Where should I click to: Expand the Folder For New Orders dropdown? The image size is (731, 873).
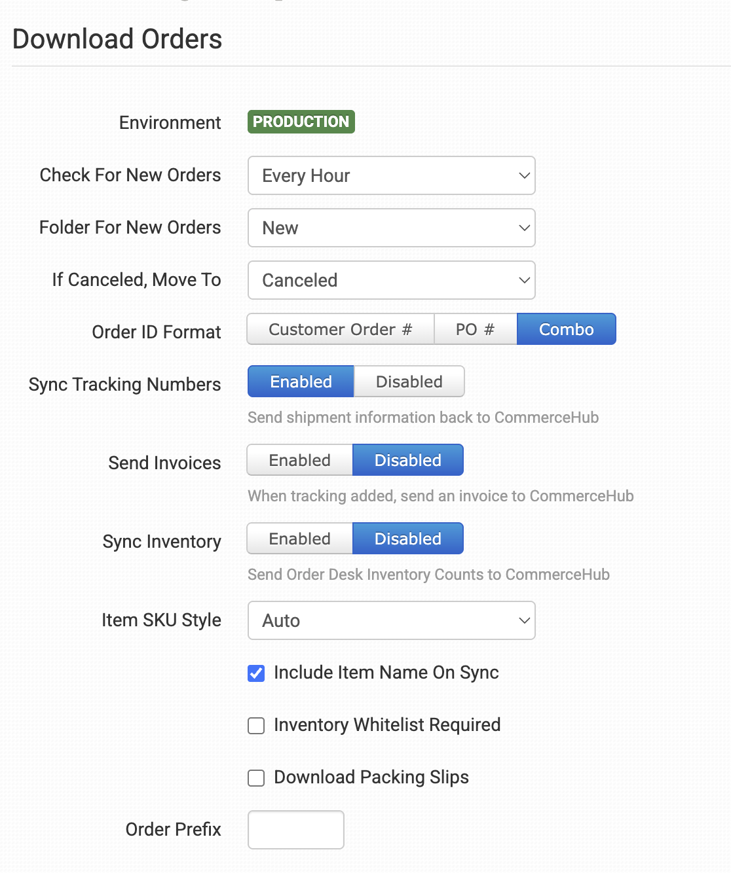(391, 228)
